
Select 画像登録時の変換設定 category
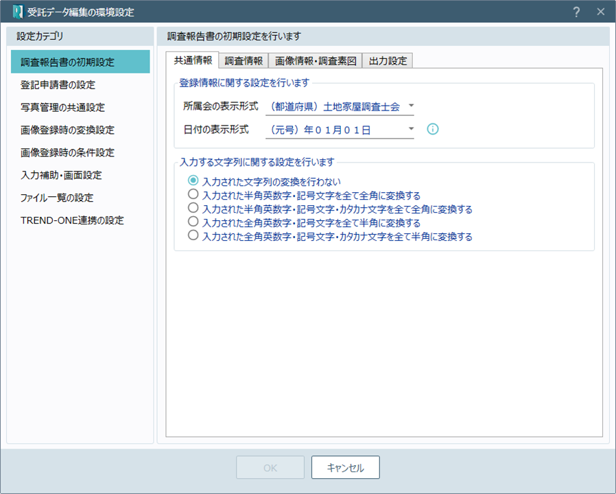coord(80,130)
